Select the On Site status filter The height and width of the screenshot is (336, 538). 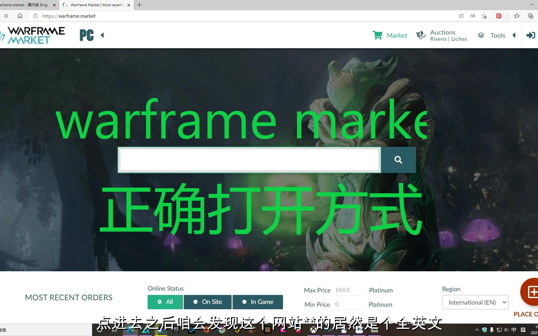(208, 302)
